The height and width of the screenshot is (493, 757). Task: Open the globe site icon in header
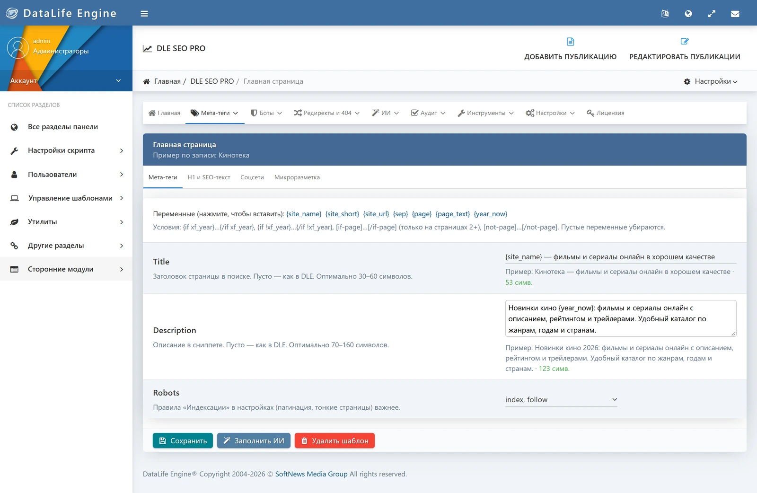688,14
